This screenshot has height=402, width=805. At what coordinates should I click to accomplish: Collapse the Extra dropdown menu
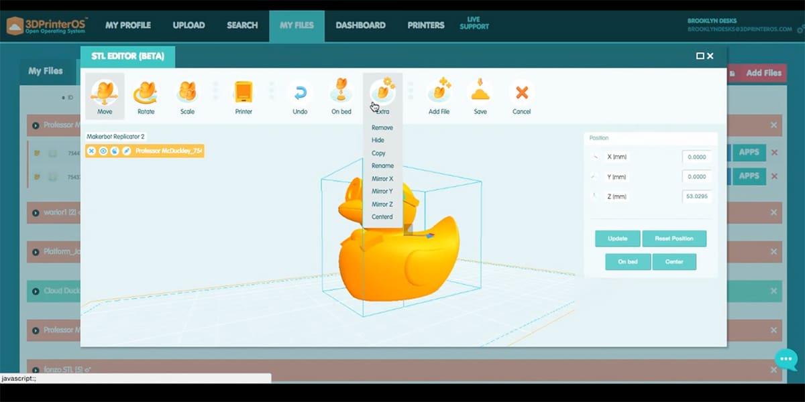pos(382,96)
